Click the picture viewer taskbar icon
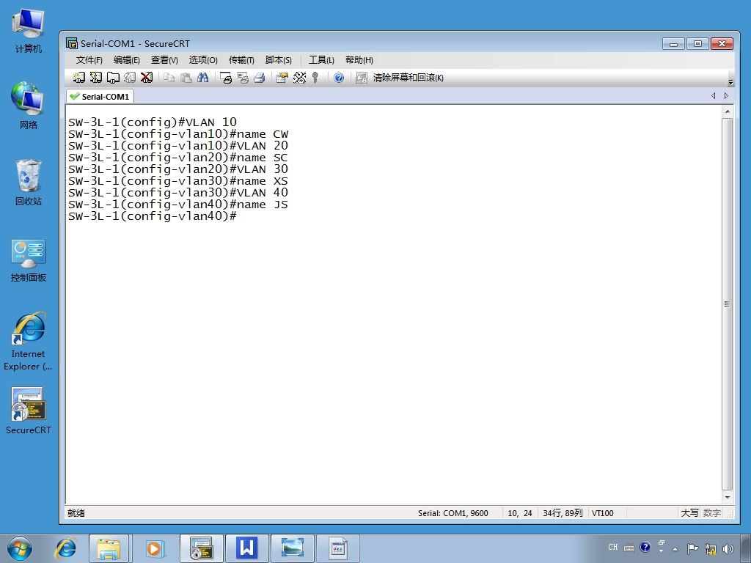Screen dimensions: 751x563 292,548
